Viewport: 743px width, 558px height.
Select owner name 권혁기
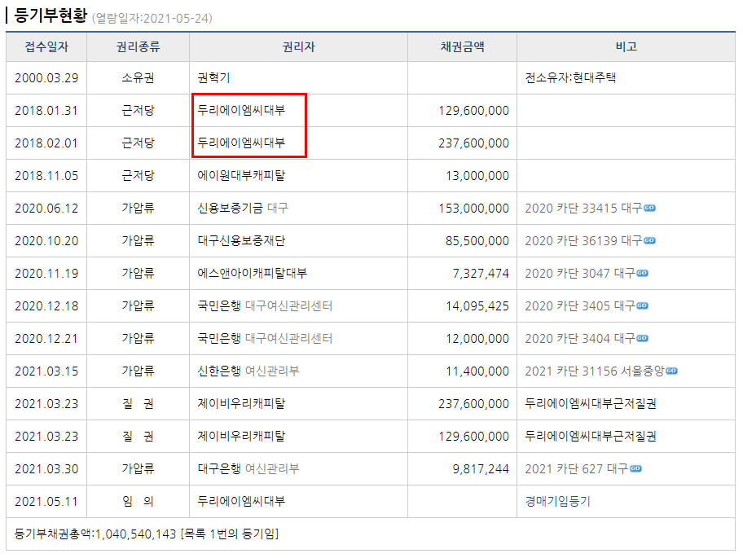[x=213, y=77]
